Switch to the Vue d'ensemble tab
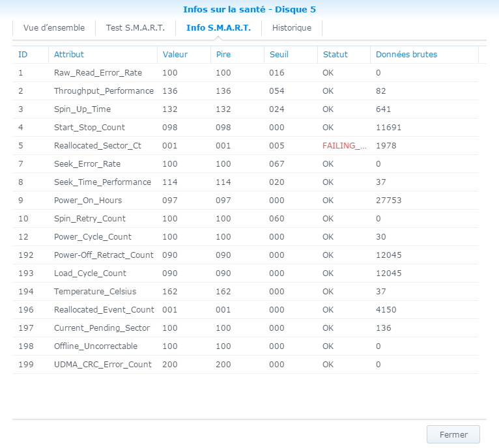The image size is (499, 448). (54, 28)
